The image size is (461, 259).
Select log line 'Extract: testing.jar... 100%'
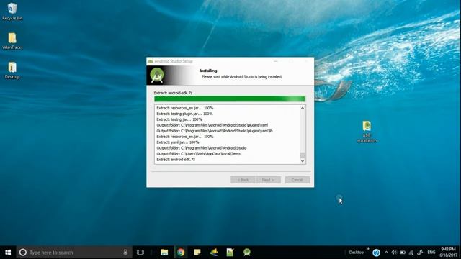[179, 119]
